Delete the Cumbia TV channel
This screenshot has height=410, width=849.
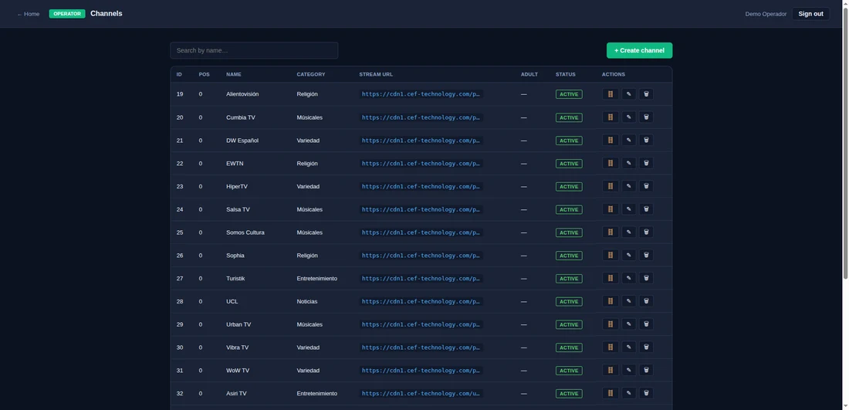point(646,117)
